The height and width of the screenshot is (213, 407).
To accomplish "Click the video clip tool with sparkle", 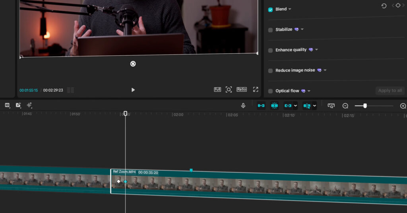I will (x=18, y=105).
